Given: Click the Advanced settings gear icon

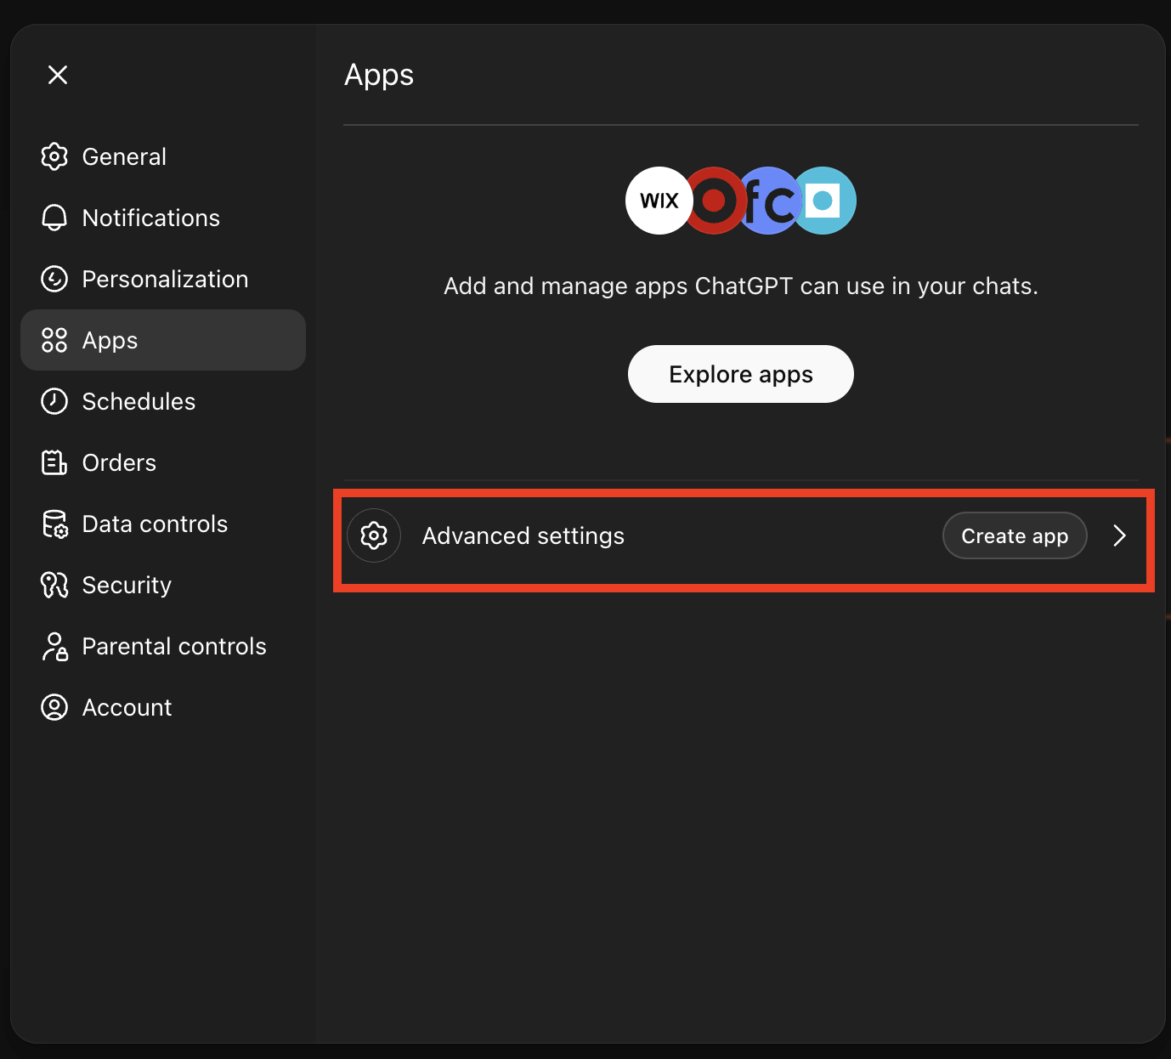Looking at the screenshot, I should coord(374,535).
